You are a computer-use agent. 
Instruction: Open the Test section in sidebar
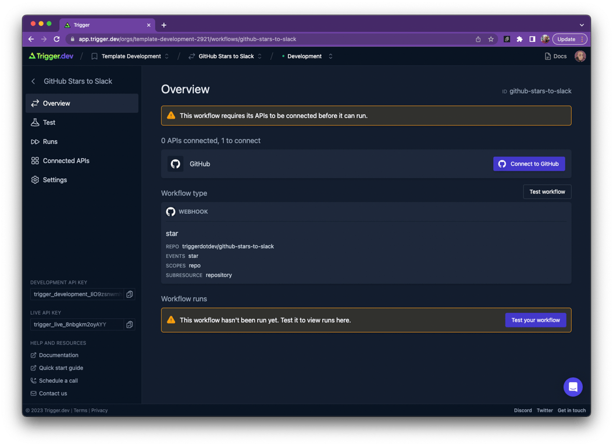click(82, 123)
